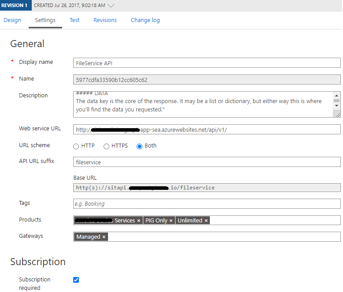Click the Base URL read-only field
The width and height of the screenshot is (343, 292).
click(x=207, y=188)
